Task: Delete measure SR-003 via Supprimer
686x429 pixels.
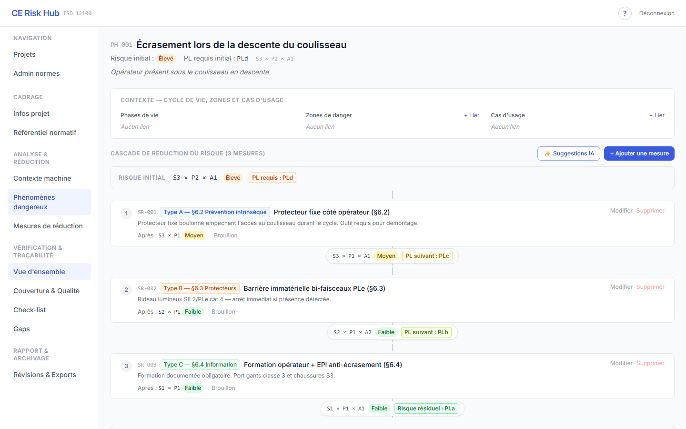Action: coord(650,363)
